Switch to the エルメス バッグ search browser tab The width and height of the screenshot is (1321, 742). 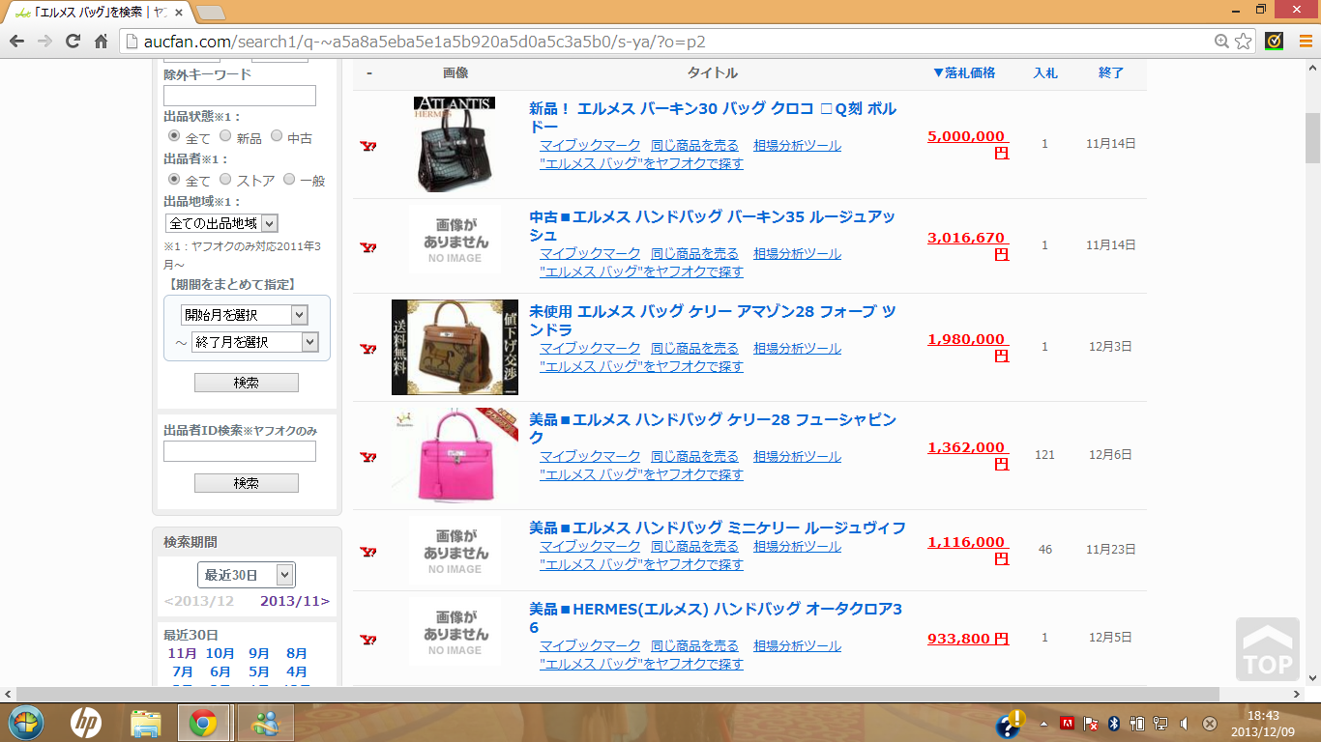pyautogui.click(x=99, y=13)
